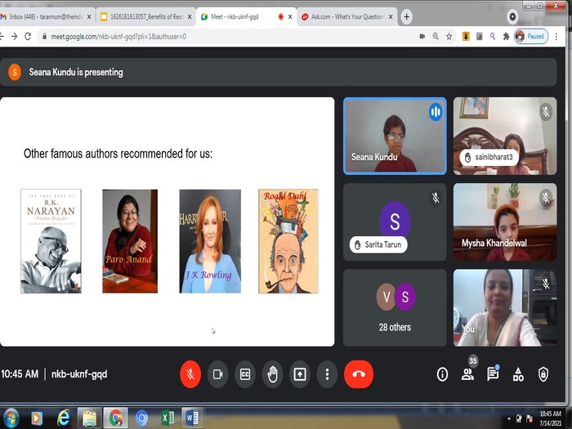Open Word from the taskbar
The image size is (572, 429).
point(192,418)
